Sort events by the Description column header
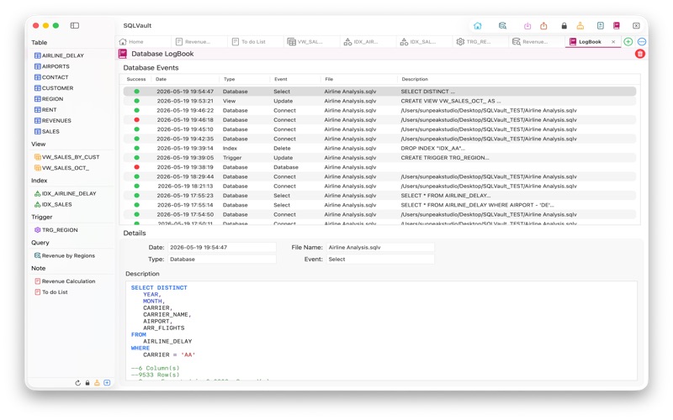Image resolution: width=673 pixels, height=420 pixels. (x=415, y=79)
